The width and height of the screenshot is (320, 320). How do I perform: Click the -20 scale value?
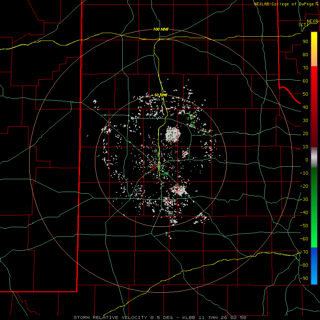(x=304, y=186)
